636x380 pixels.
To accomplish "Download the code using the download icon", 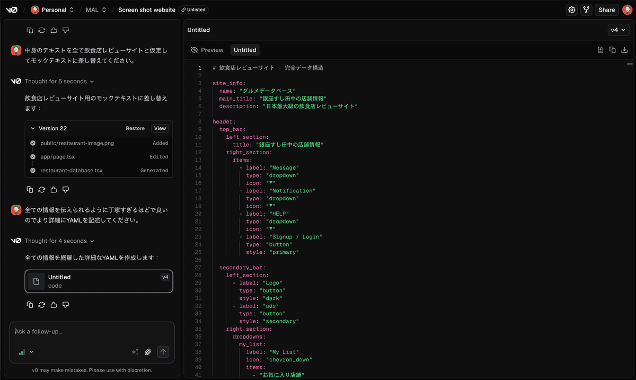I will (624, 49).
